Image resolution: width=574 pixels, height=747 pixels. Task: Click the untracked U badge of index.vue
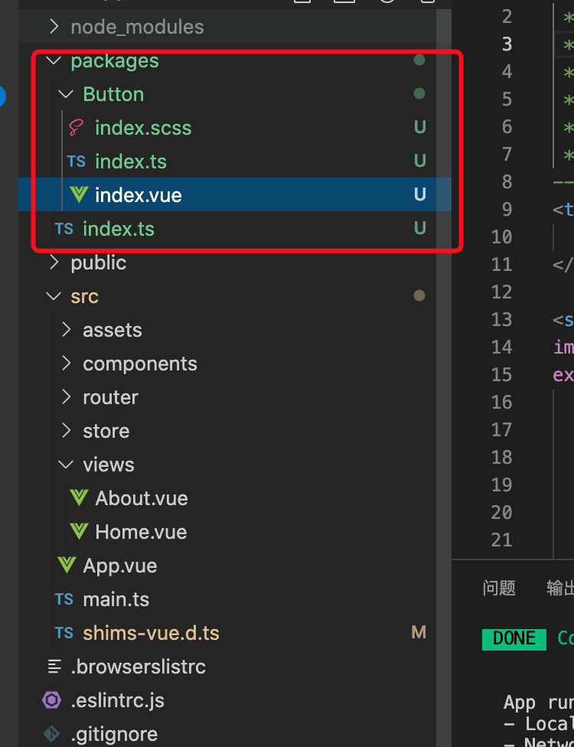tap(419, 194)
